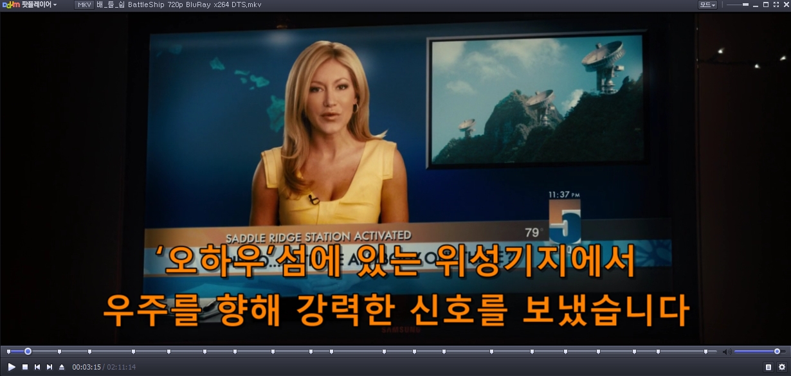Screen dimensions: 791x376
Task: Open the playlist panel
Action: 768,367
